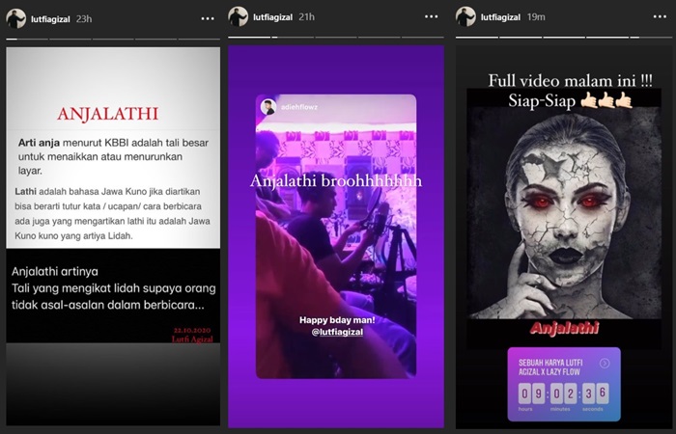676x434 pixels.
Task: Open more options in the 23h story
Action: click(x=208, y=19)
